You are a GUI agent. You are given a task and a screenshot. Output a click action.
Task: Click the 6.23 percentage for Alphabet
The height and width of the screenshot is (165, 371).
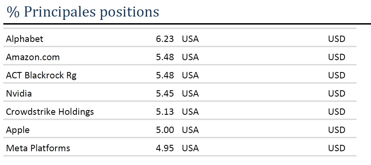[x=165, y=39]
